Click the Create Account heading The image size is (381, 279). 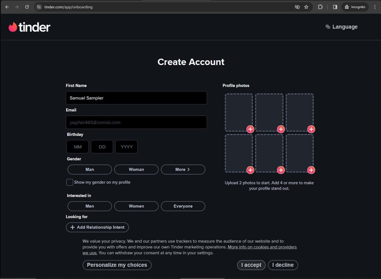[x=191, y=62]
